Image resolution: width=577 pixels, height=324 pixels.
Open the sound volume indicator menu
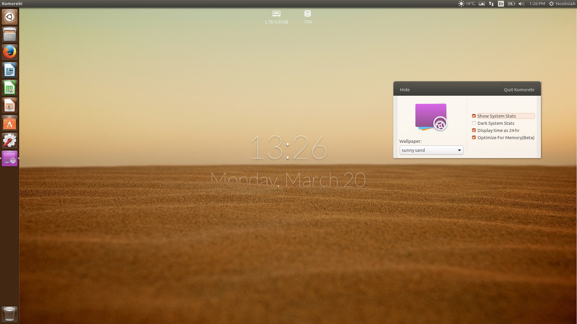click(x=521, y=4)
